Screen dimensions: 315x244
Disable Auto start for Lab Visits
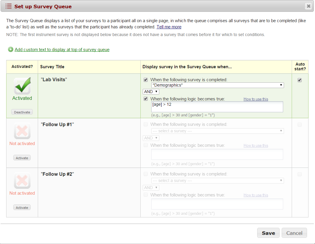(x=300, y=80)
